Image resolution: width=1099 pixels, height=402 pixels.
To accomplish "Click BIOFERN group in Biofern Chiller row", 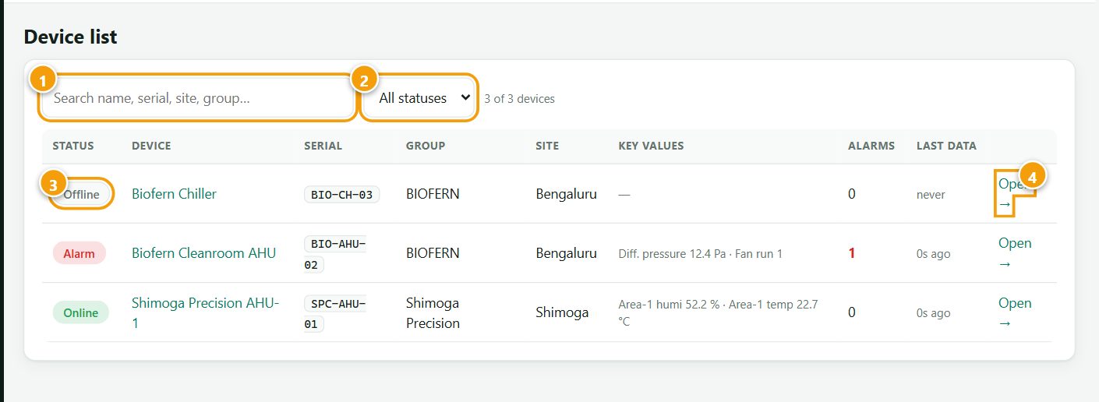I will pyautogui.click(x=433, y=194).
